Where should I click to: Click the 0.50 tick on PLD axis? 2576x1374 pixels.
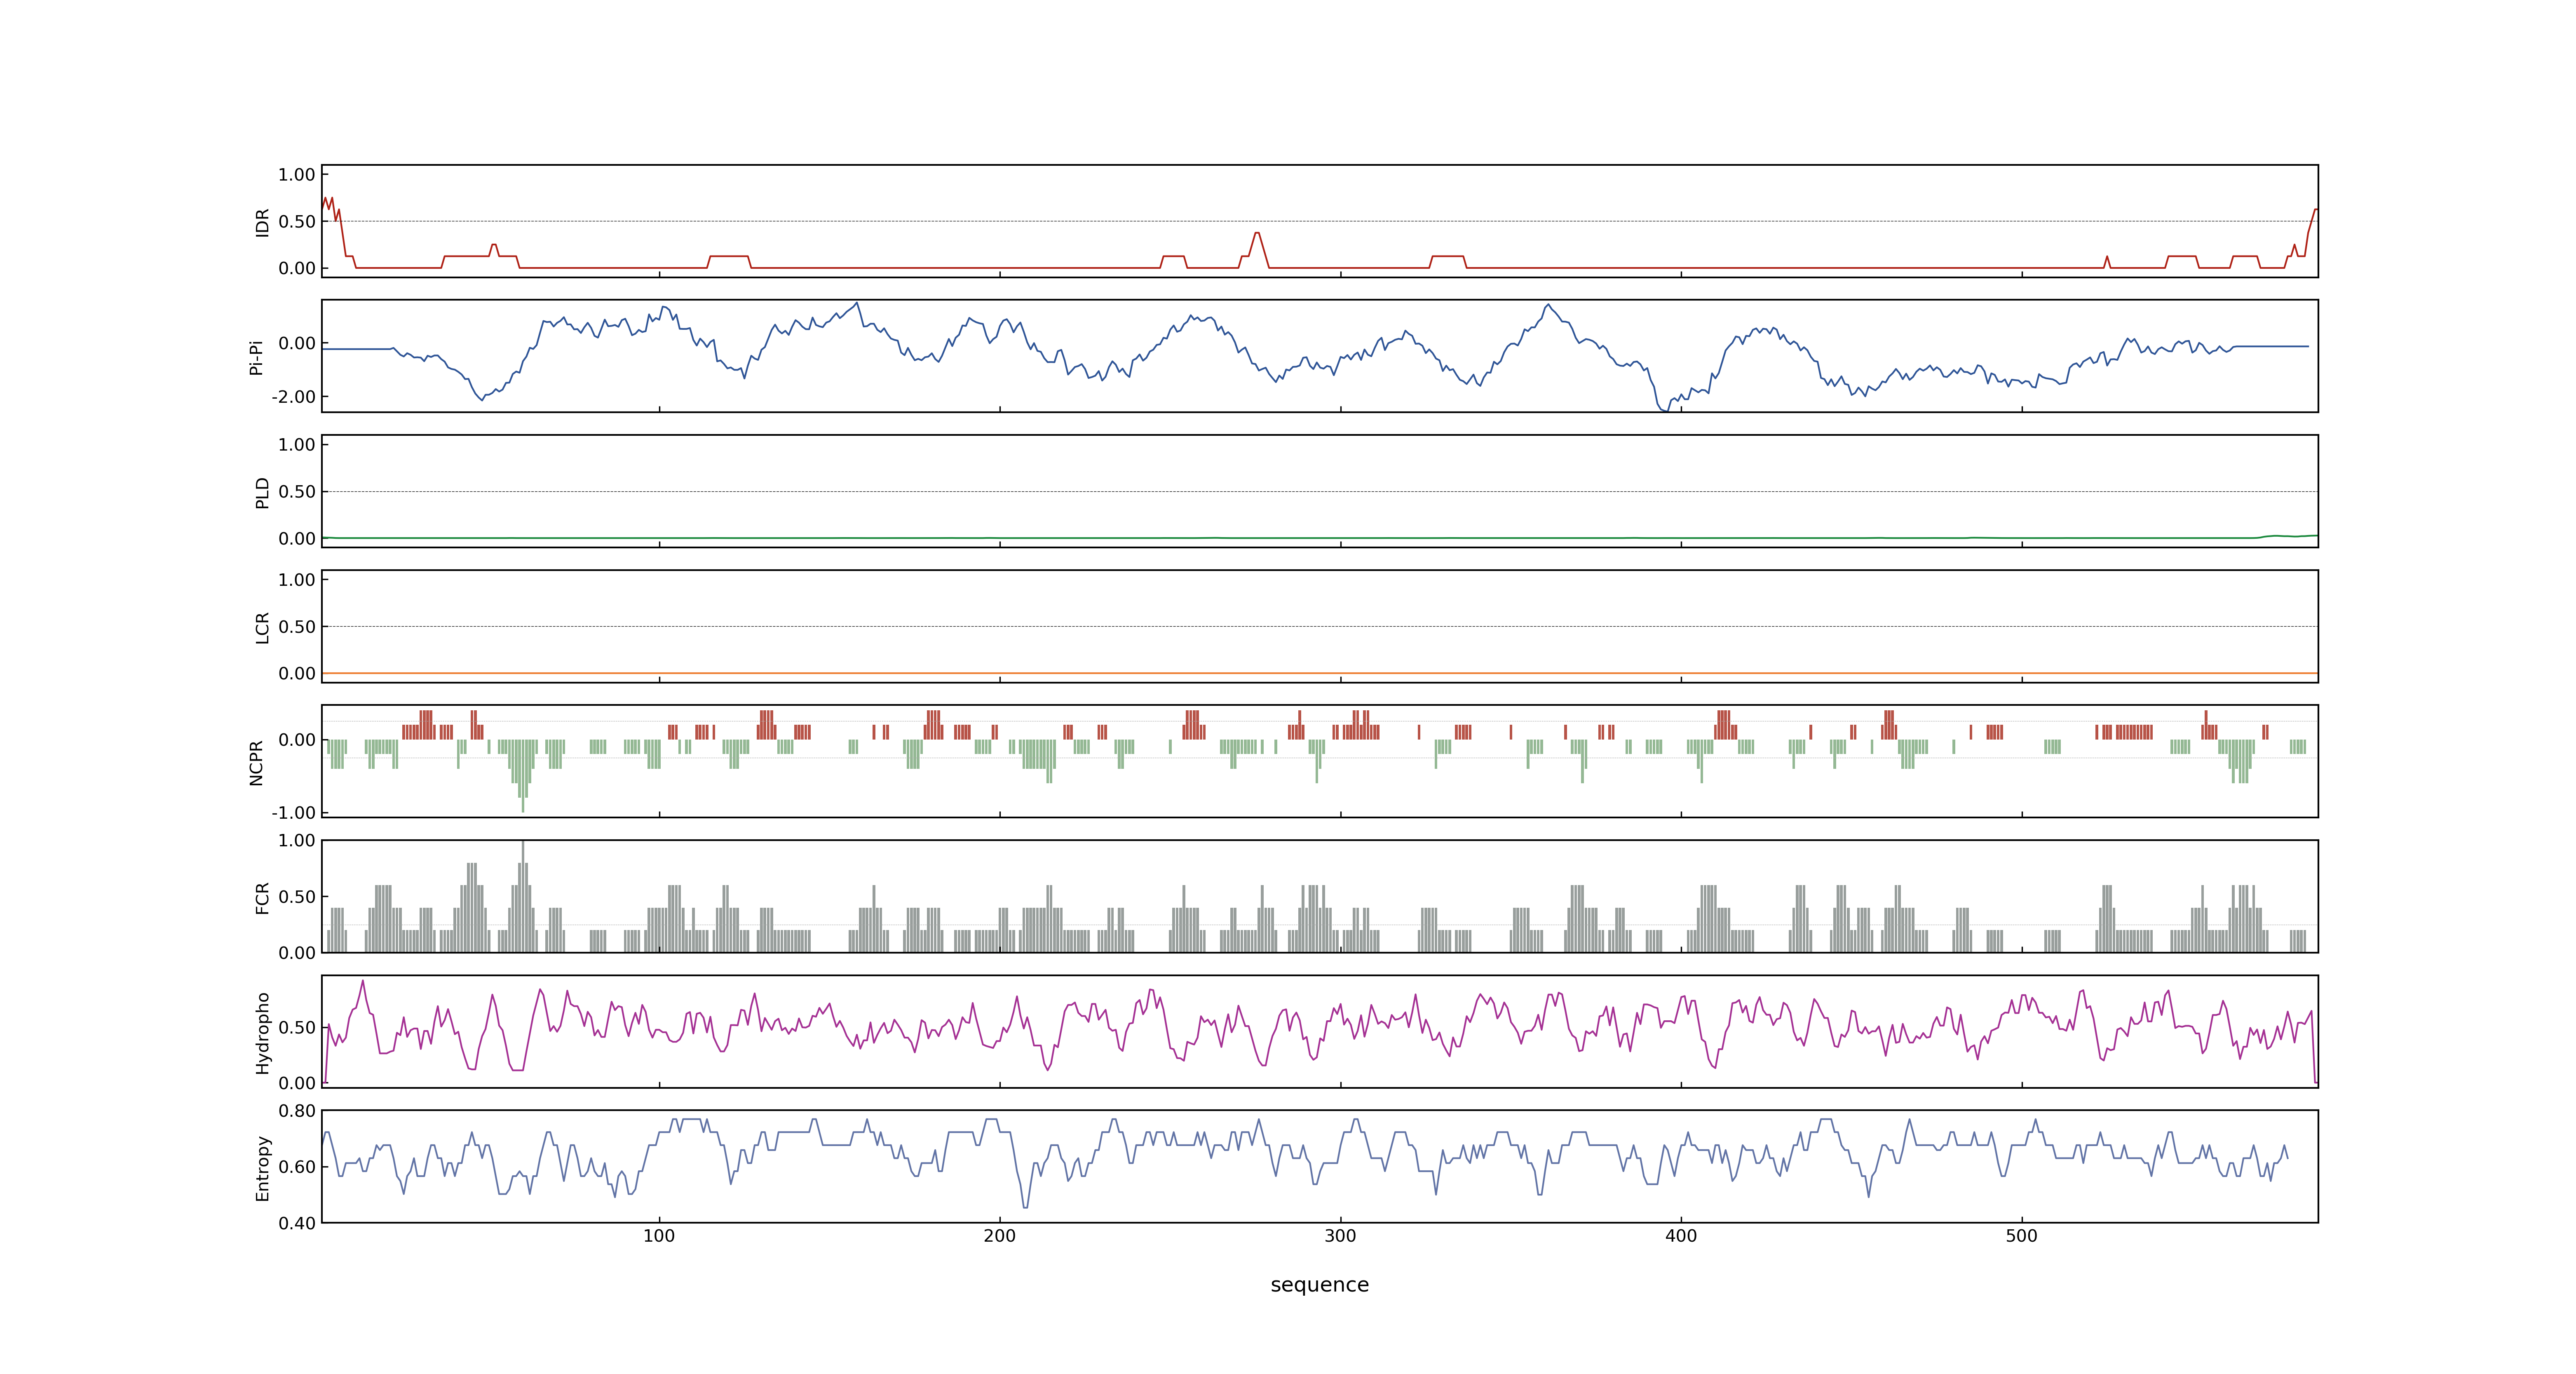pos(297,492)
